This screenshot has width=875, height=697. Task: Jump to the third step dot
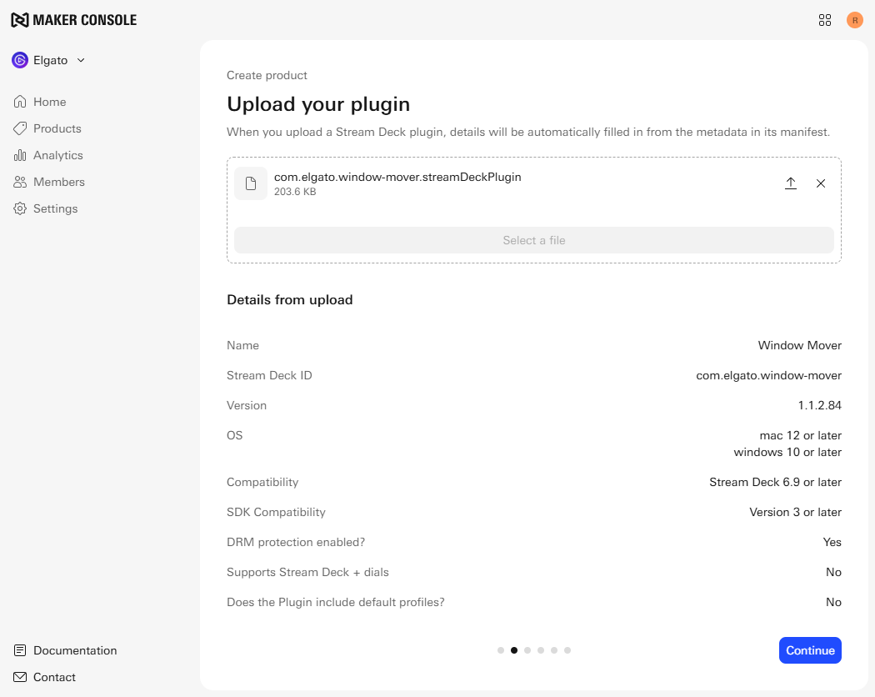pos(527,650)
